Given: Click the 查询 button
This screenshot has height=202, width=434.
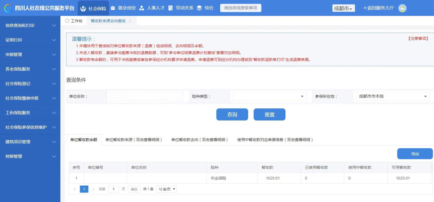Looking at the screenshot, I should coord(232,114).
